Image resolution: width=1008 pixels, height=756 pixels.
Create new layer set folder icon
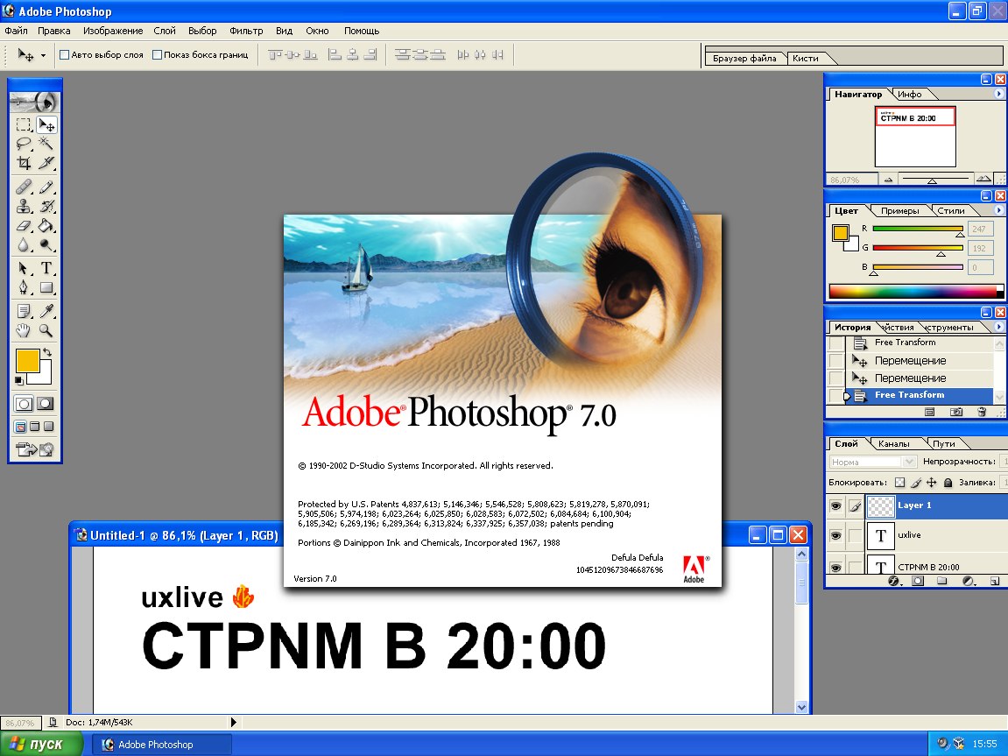click(941, 581)
